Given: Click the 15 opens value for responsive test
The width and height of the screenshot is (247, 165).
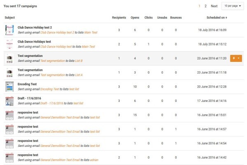Looking at the screenshot, I should [135, 115].
